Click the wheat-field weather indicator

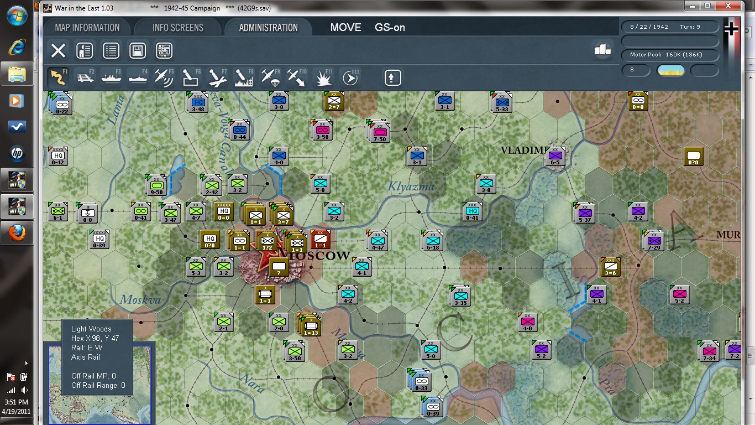[670, 70]
